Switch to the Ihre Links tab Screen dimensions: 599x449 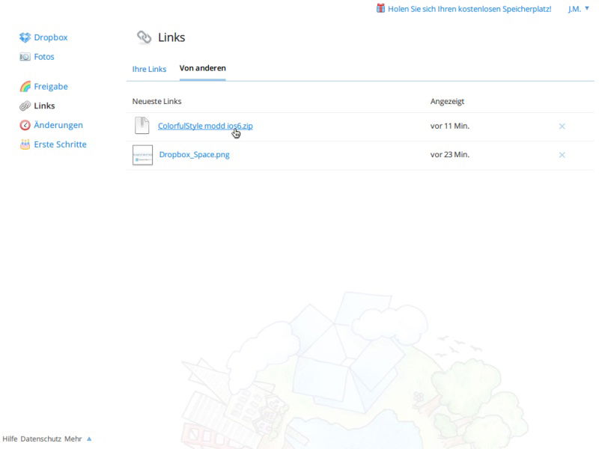click(x=149, y=69)
